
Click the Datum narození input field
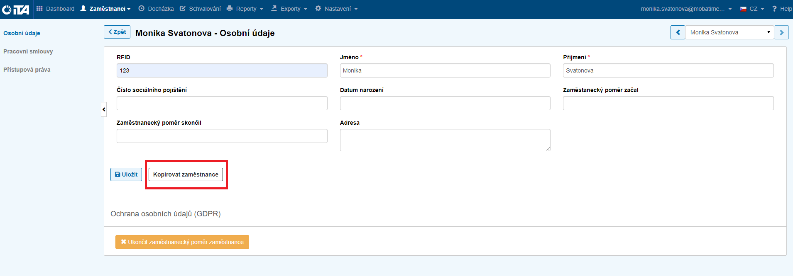coord(445,103)
